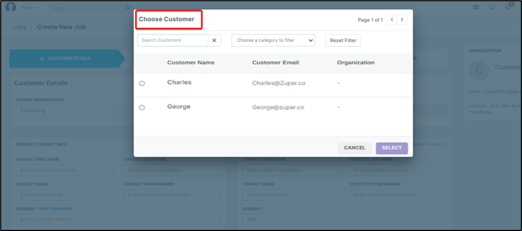Navigate to Jobs breadcrumb
Screen dimensions: 522x231
pos(19,27)
